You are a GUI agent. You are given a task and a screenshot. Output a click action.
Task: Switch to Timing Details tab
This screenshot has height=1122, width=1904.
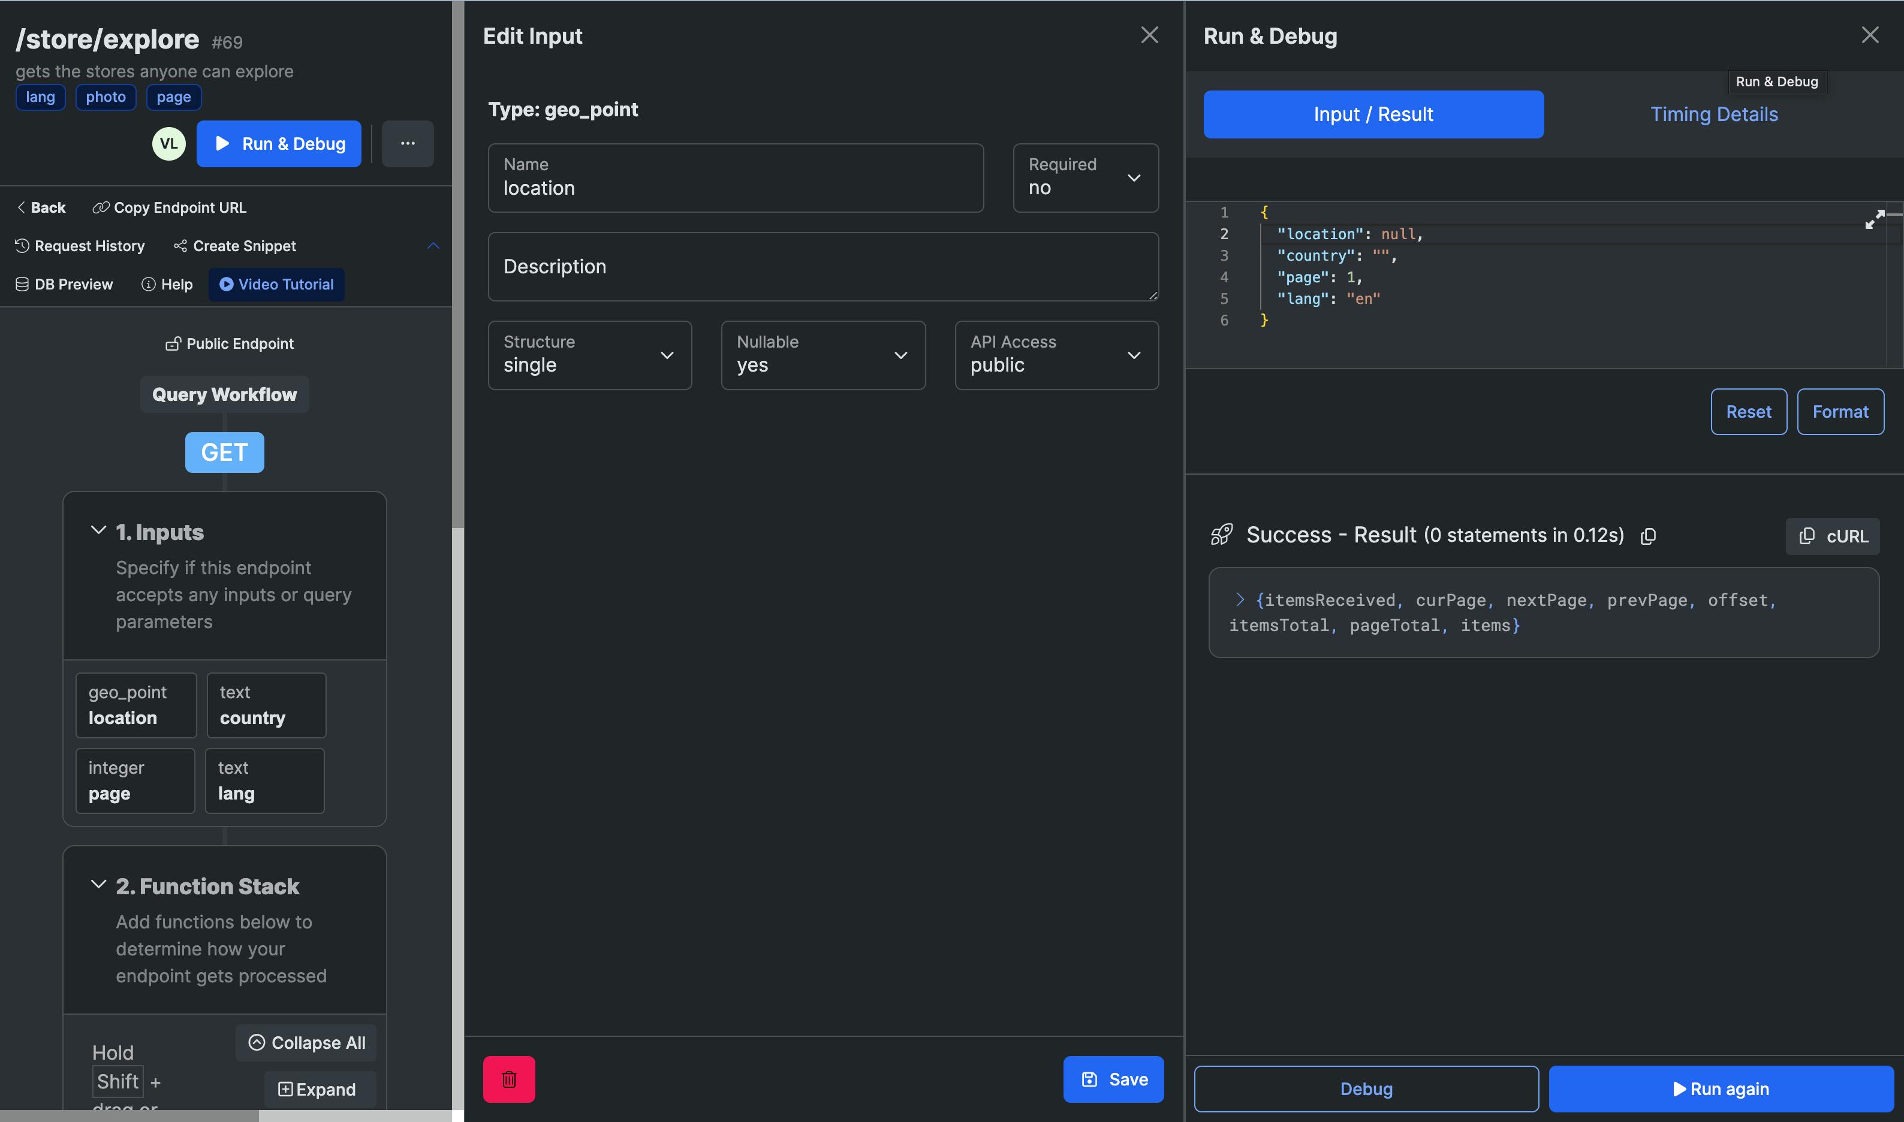1714,114
